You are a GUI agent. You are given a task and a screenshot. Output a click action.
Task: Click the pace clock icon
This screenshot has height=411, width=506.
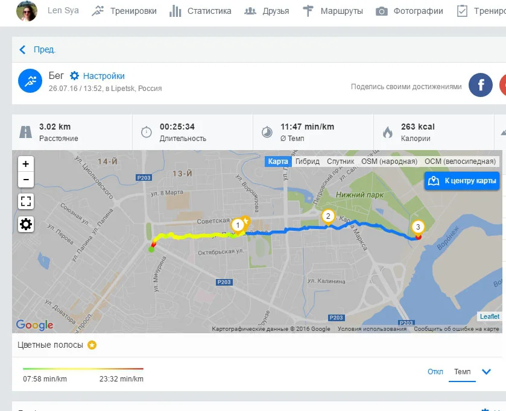(267, 132)
